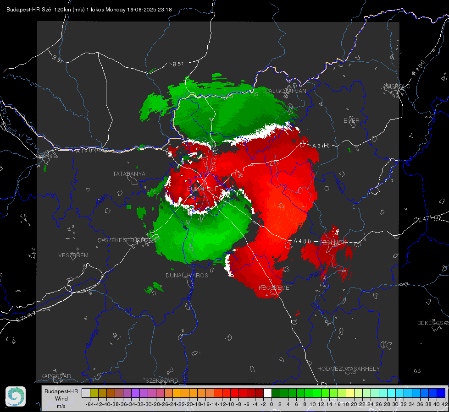Click the BUDAPEST city label
Viewport: 449px width, 412px height.
point(202,189)
